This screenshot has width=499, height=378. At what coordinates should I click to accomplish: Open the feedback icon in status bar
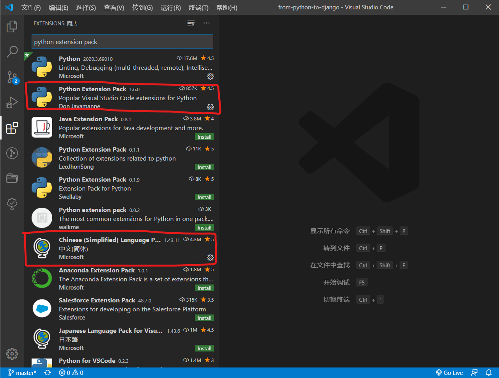(474, 373)
